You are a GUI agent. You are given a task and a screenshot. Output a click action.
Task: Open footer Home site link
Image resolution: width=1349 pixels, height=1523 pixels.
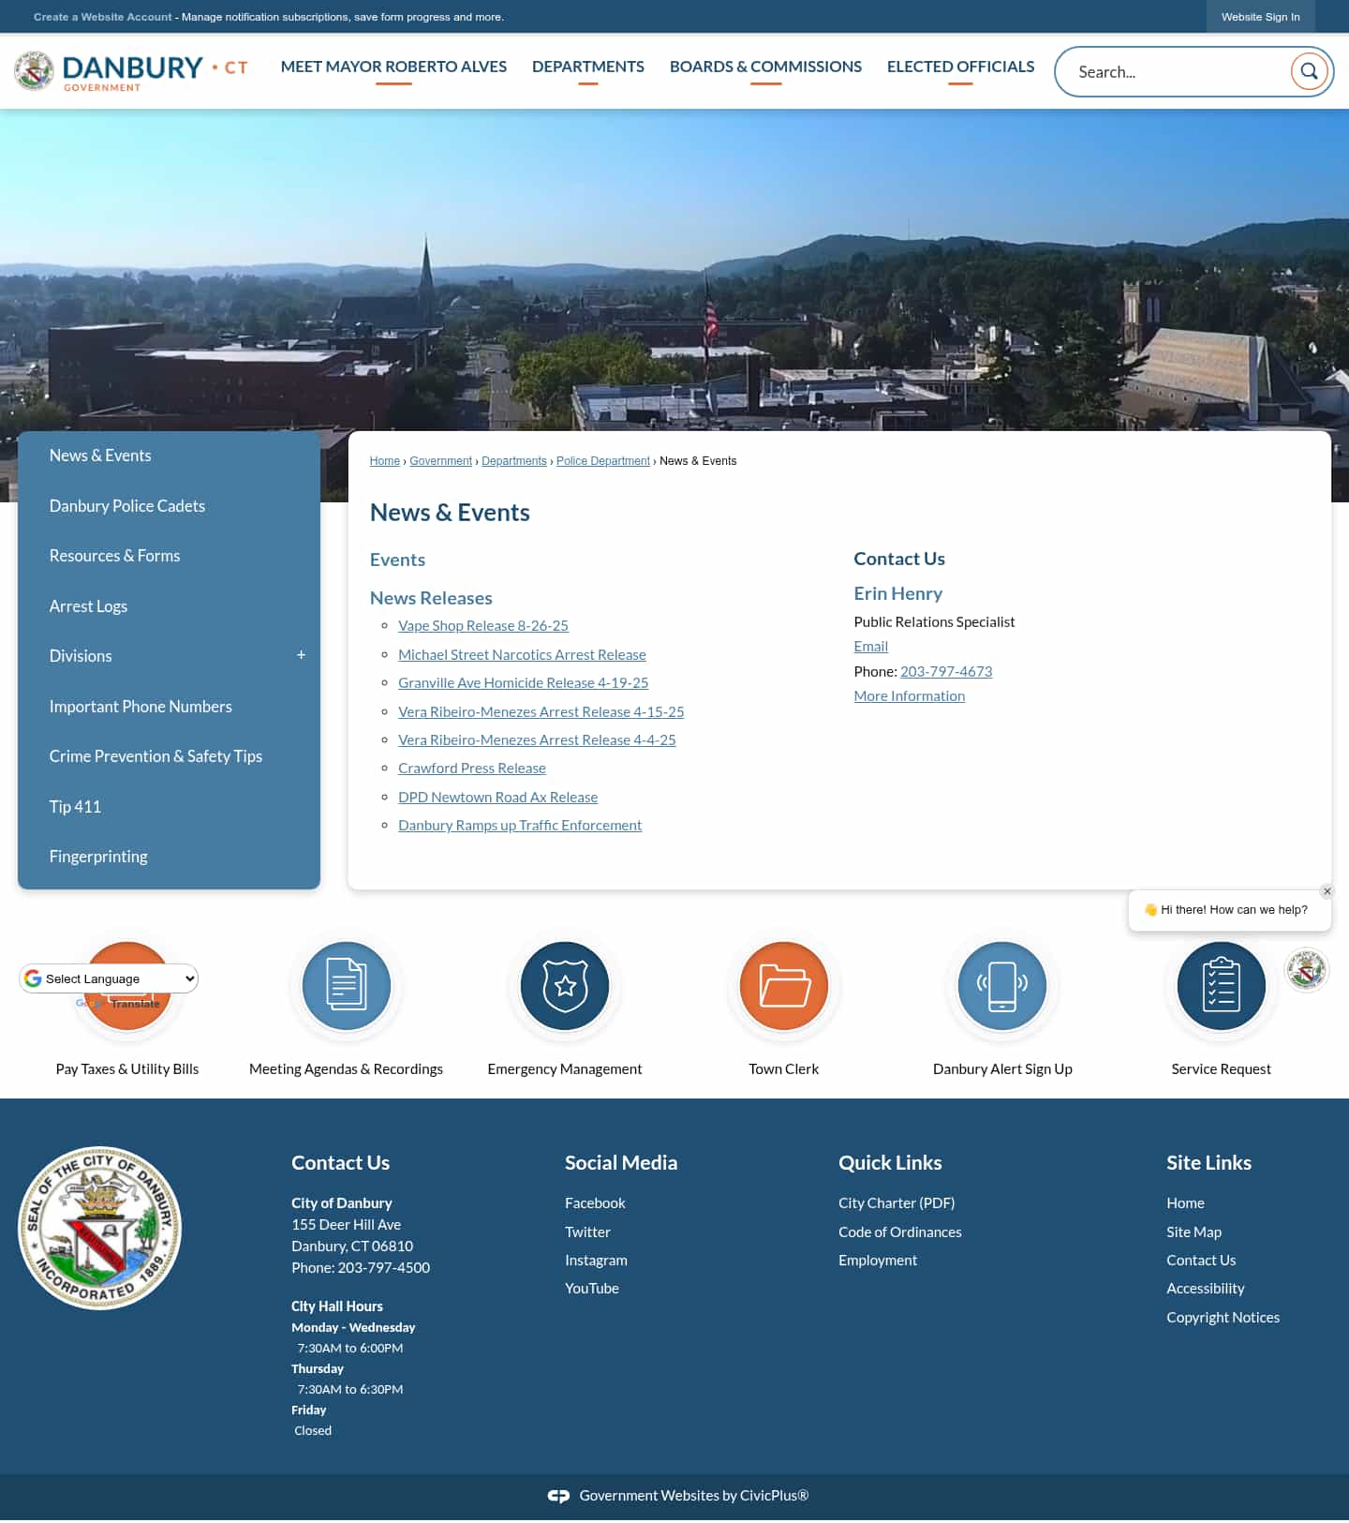point(1185,1203)
